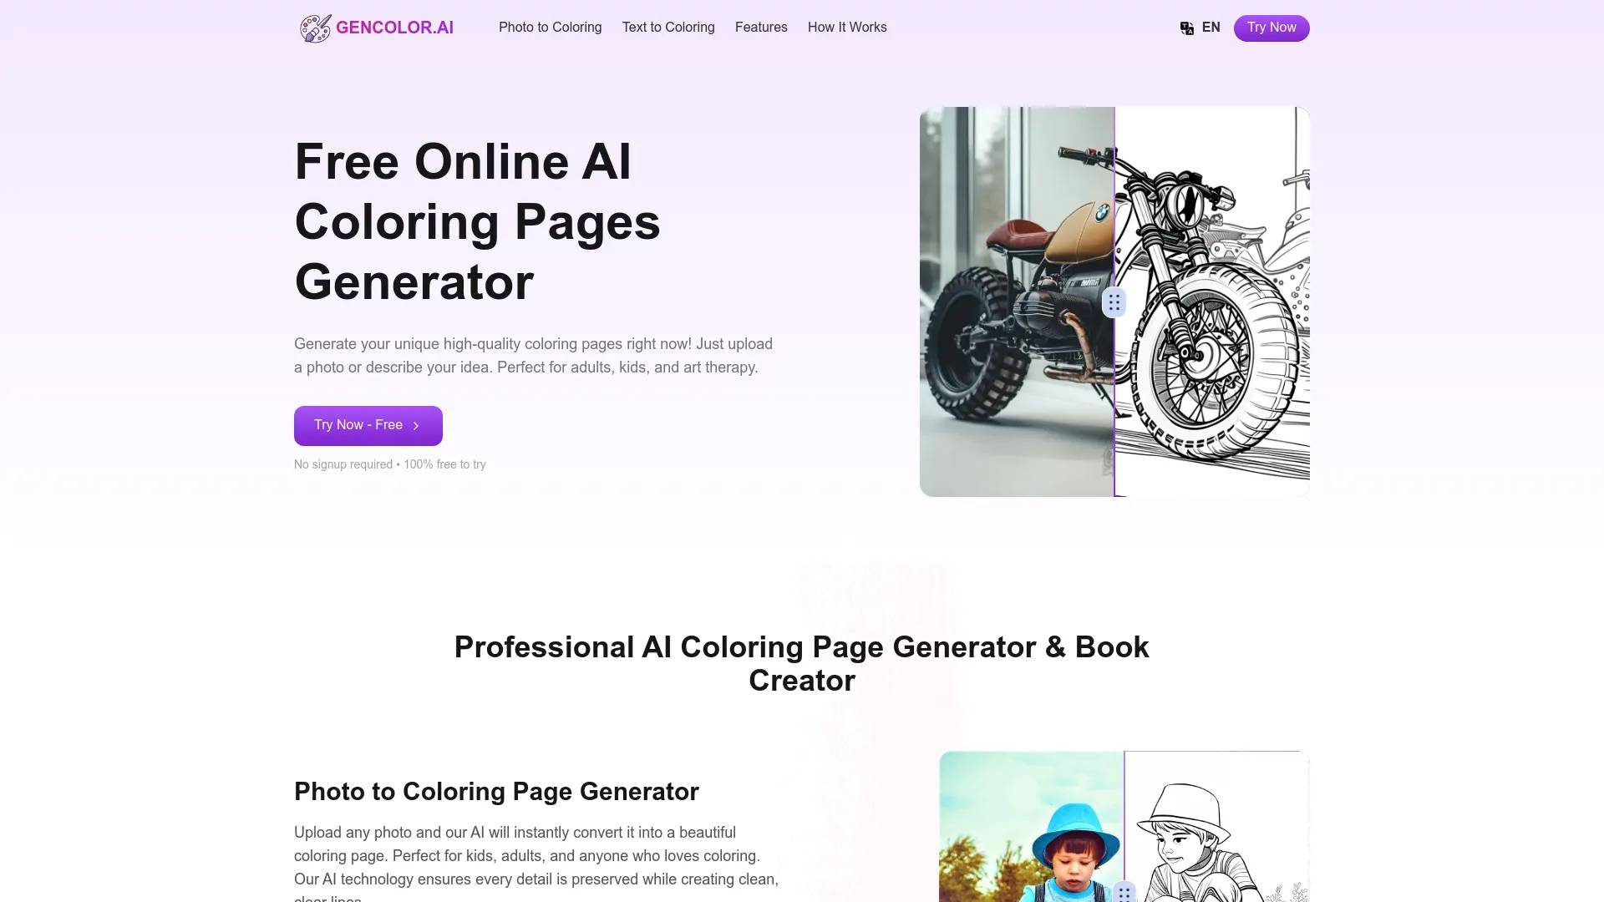The width and height of the screenshot is (1604, 902).
Task: Select Photo to Coloring nav tab
Action: click(x=550, y=27)
